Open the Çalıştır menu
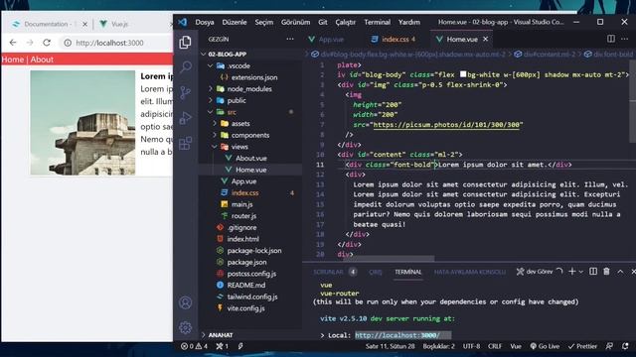This screenshot has height=357, width=636. pos(345,22)
